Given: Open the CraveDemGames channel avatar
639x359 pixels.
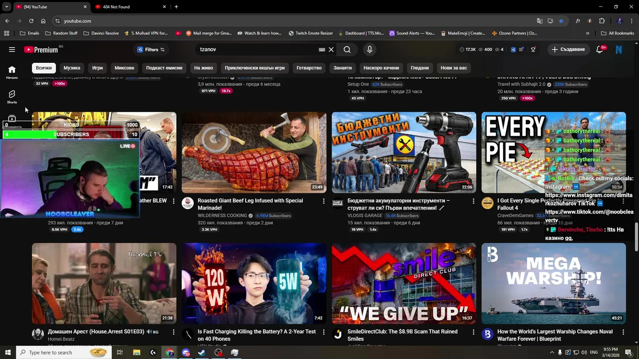Looking at the screenshot, I should (x=487, y=203).
